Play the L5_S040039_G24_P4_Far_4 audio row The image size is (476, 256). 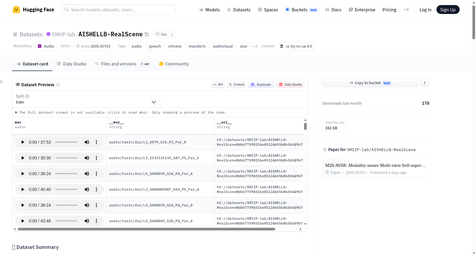(x=23, y=174)
